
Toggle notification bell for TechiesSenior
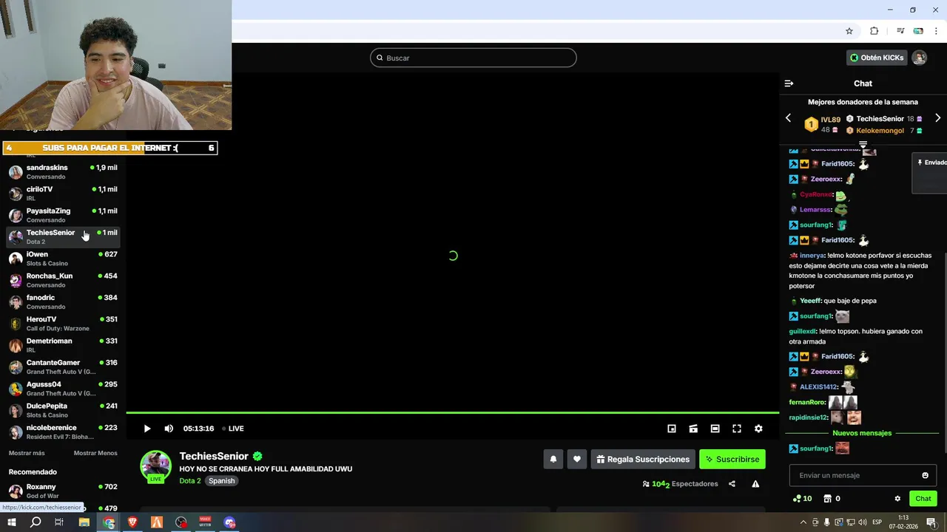pyautogui.click(x=553, y=459)
